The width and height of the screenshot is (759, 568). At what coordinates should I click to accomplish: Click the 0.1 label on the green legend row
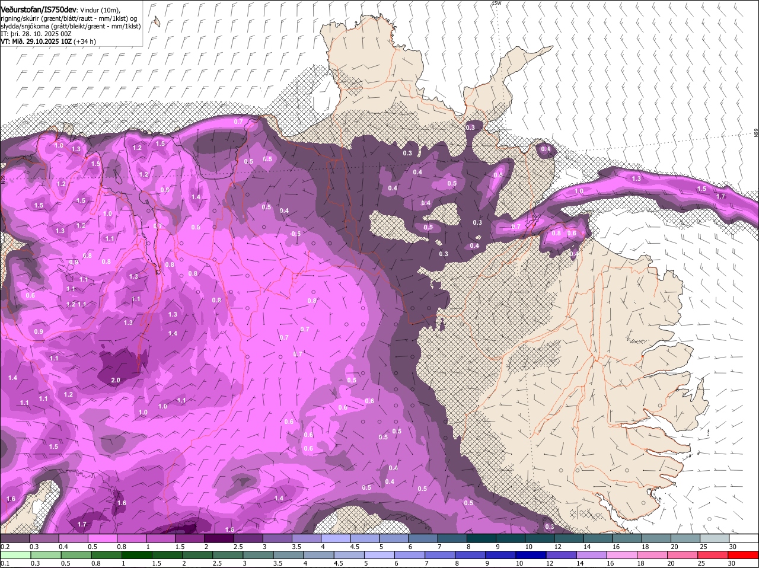[5, 563]
